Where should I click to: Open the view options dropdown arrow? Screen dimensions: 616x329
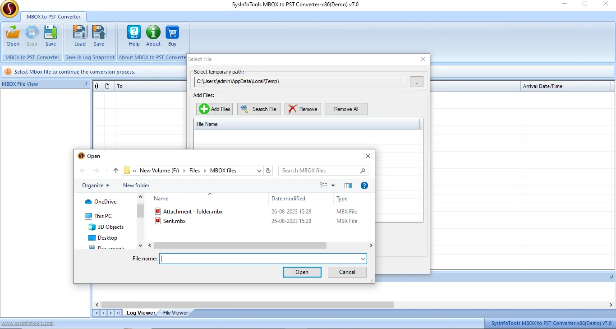click(333, 185)
